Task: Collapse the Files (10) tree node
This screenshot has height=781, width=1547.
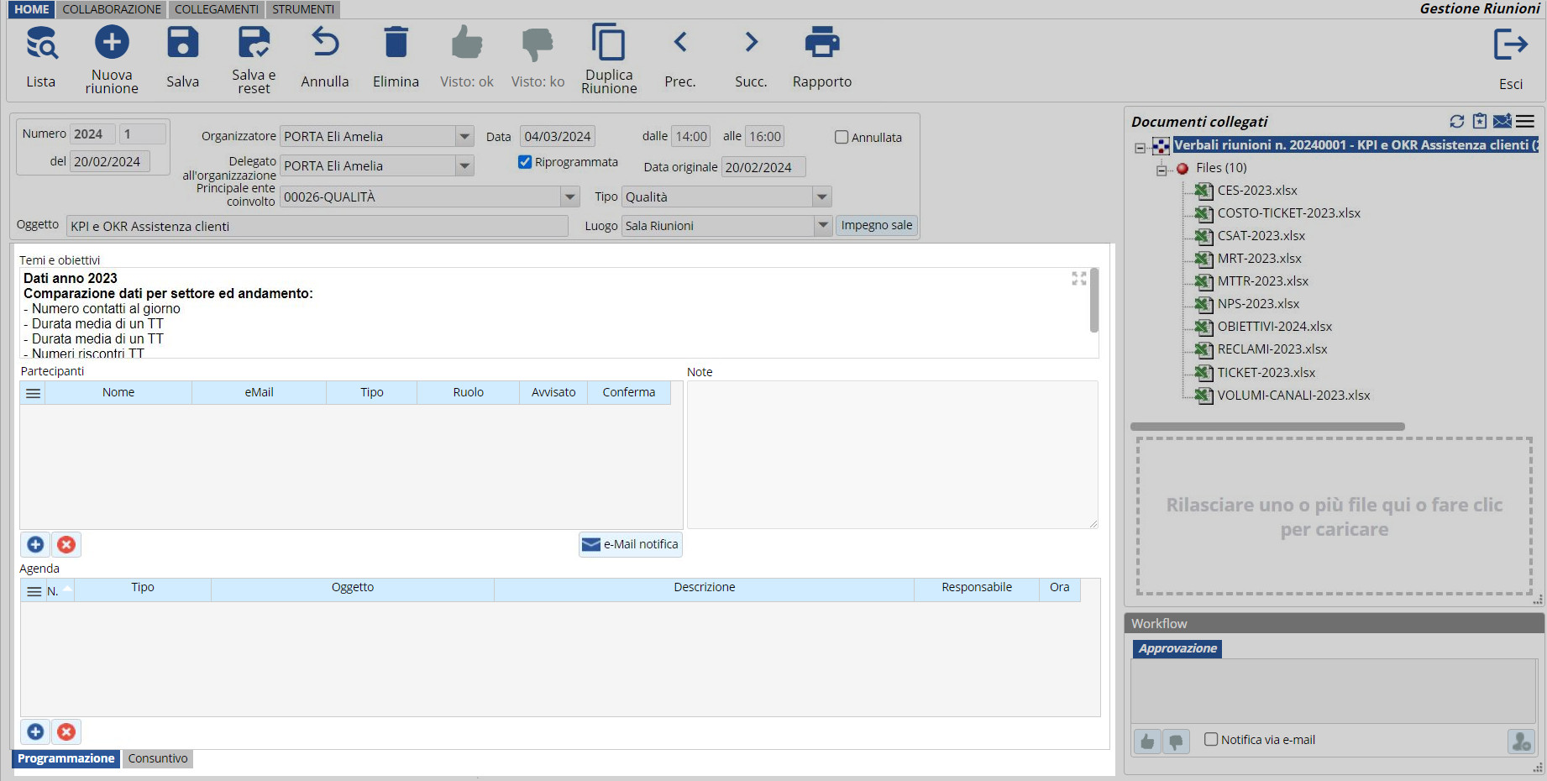Action: [x=1162, y=169]
